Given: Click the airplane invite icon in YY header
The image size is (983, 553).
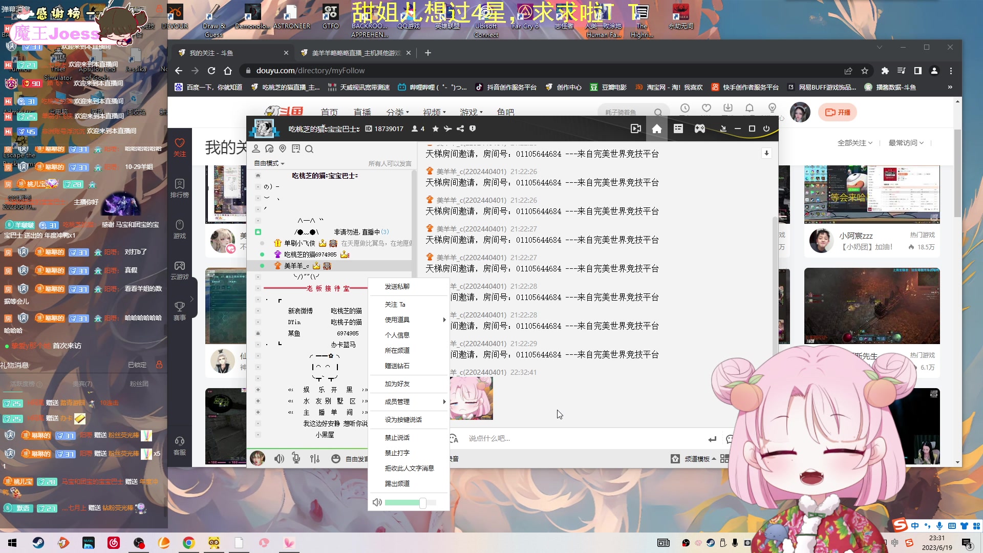Looking at the screenshot, I should [x=447, y=129].
